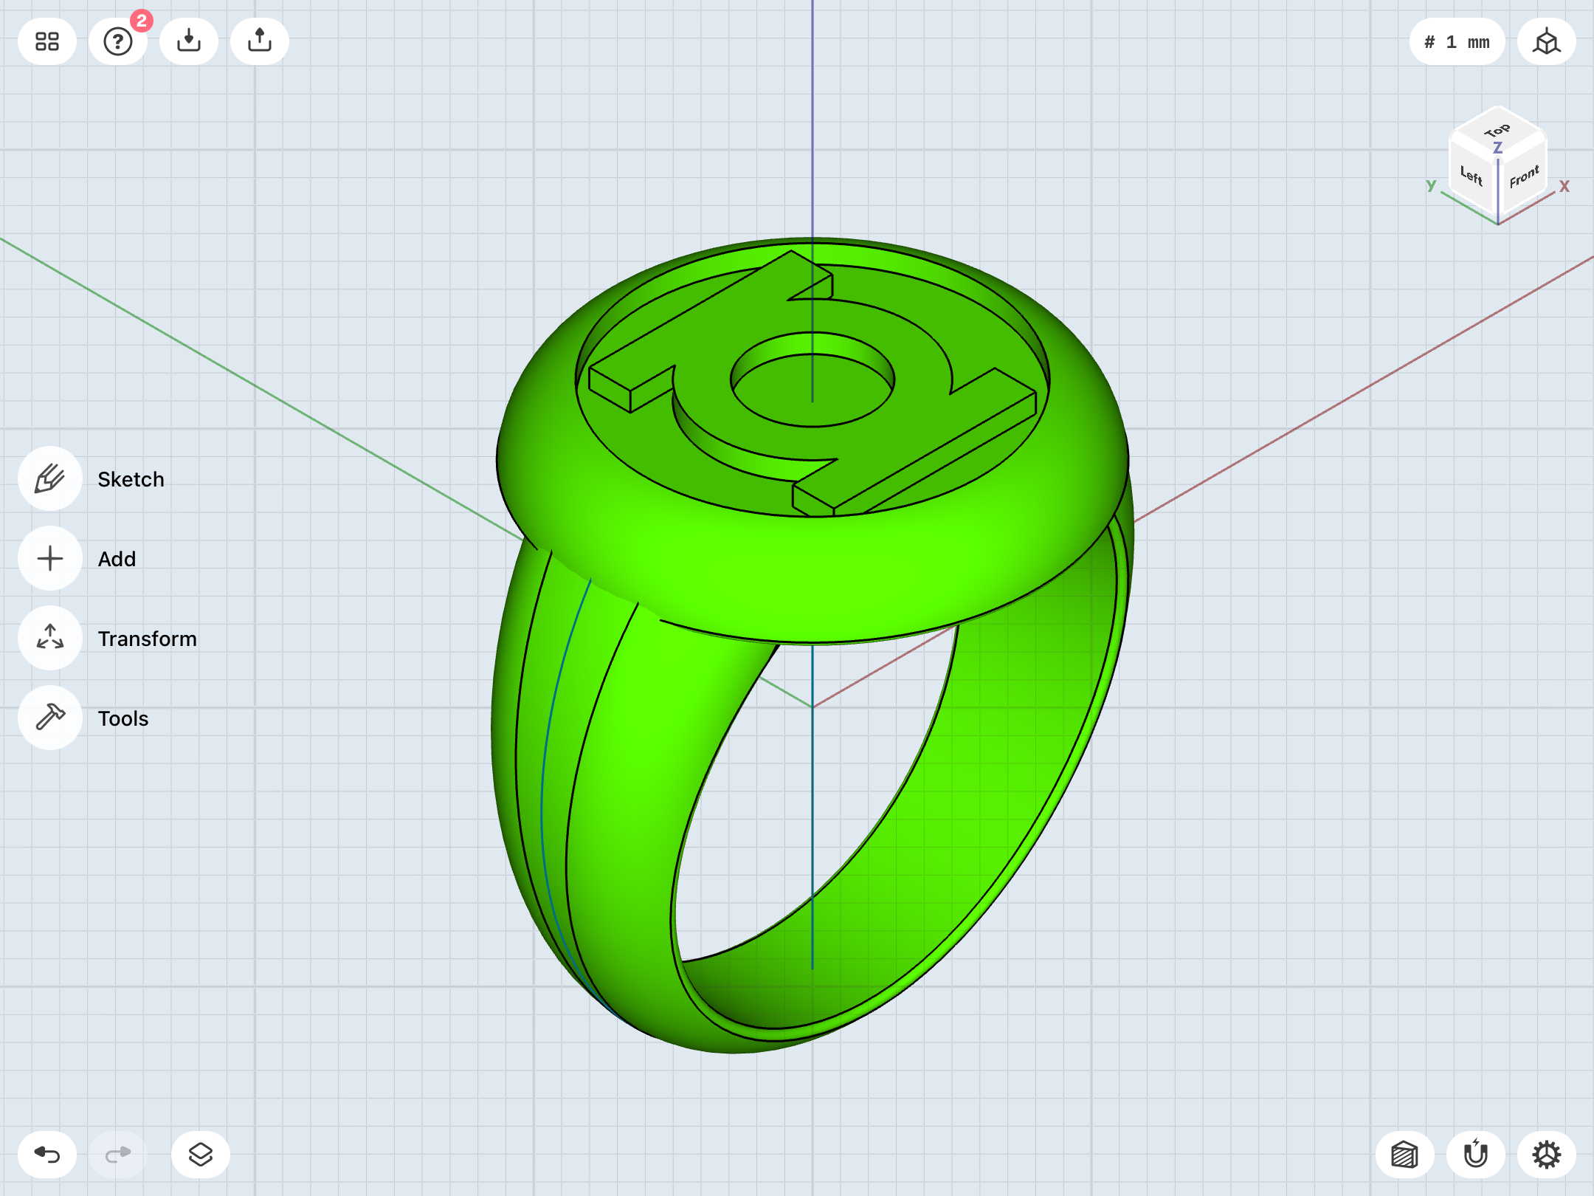This screenshot has height=1196, width=1594.
Task: Toggle the perspective view cube icon
Action: click(x=1547, y=41)
